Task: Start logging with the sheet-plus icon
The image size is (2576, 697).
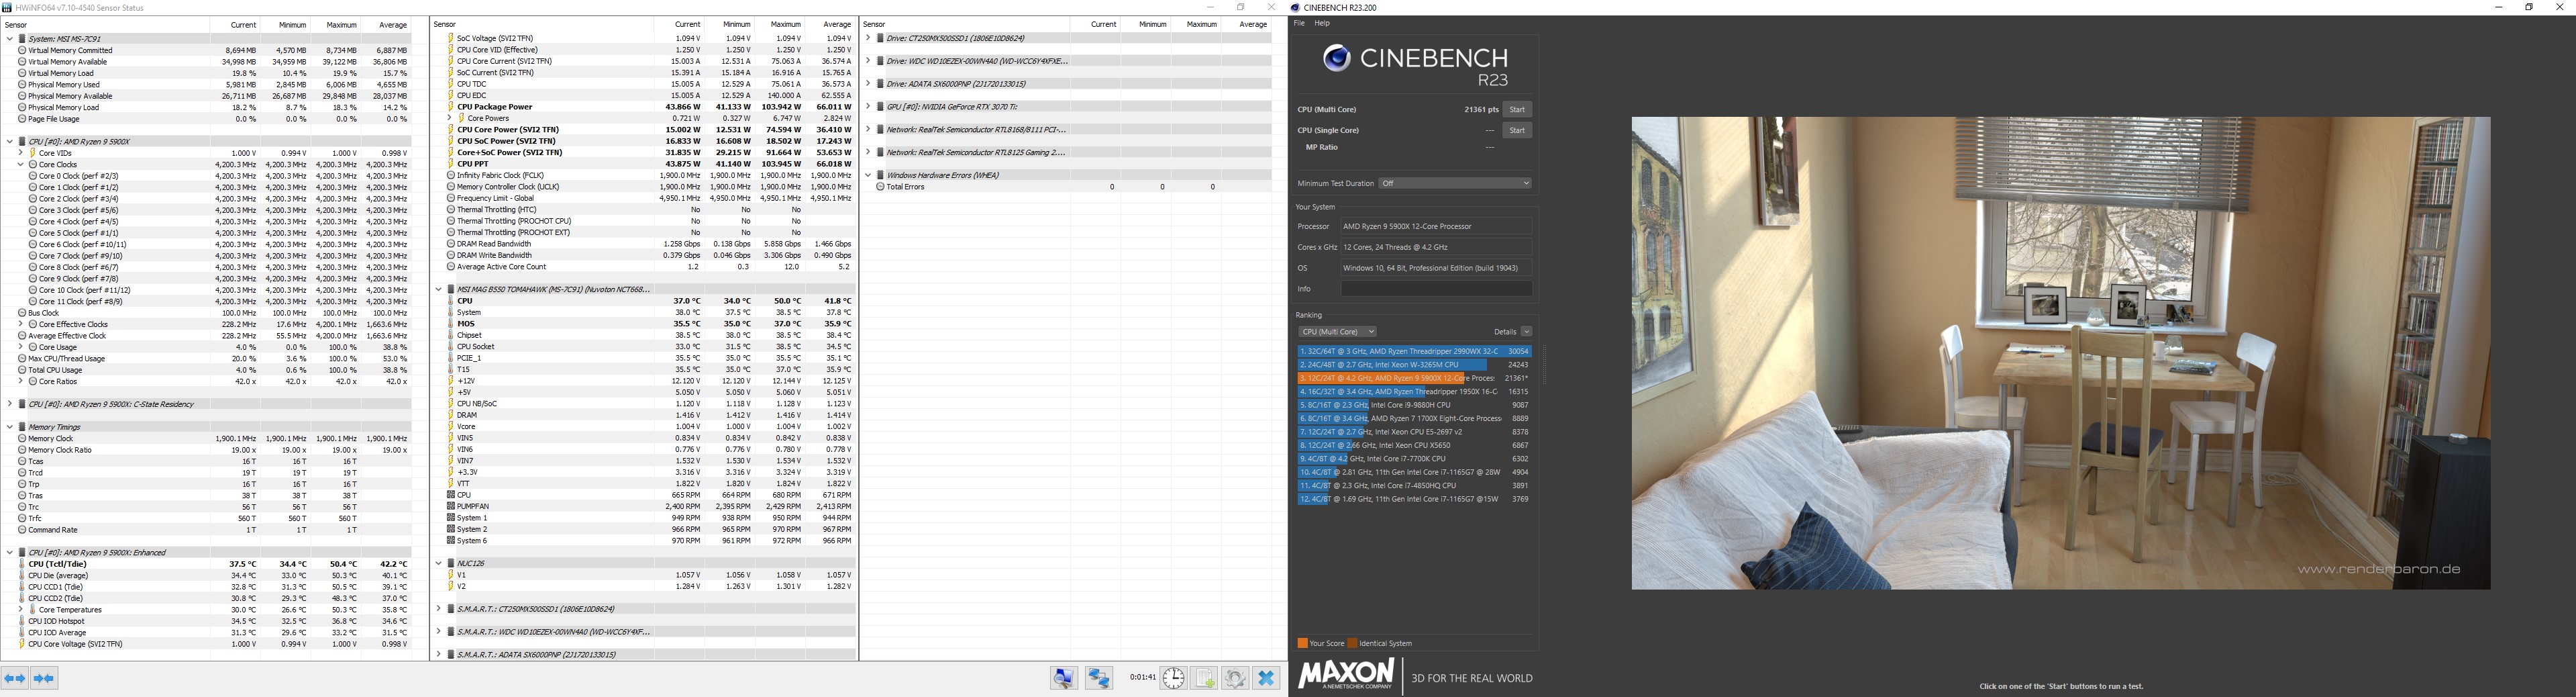Action: (x=1204, y=678)
